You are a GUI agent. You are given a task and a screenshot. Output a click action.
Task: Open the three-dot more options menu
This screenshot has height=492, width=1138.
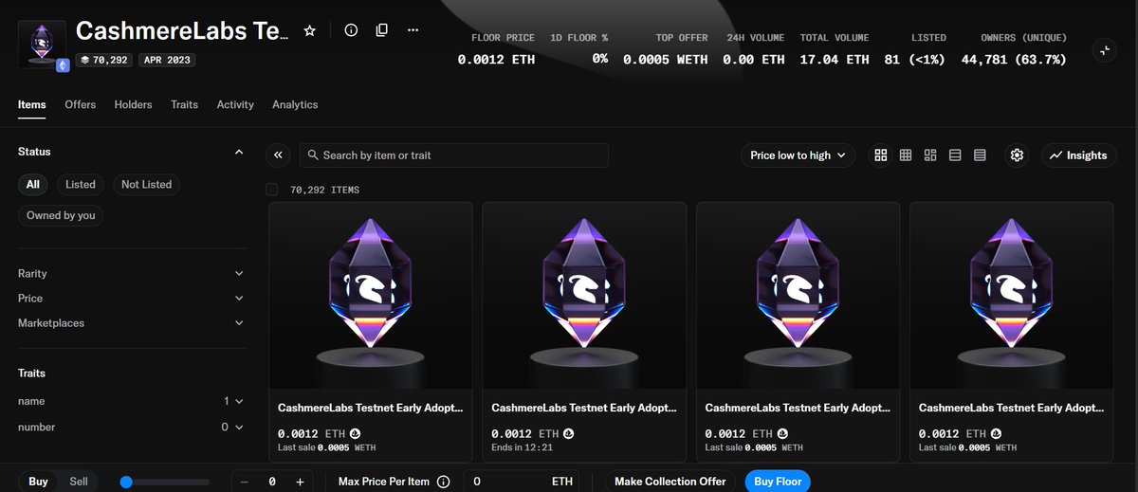coord(413,30)
